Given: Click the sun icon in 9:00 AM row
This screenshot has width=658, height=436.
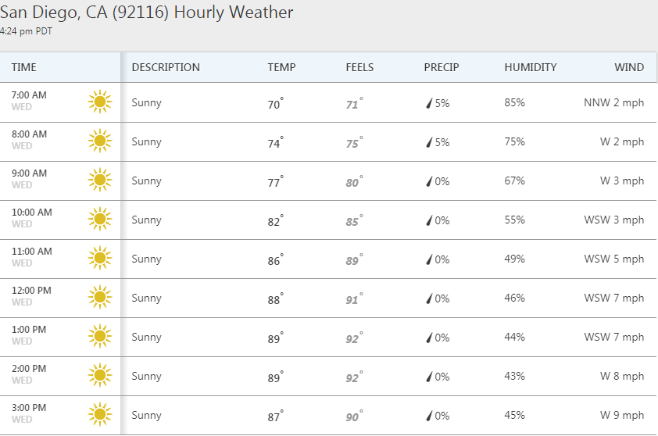Looking at the screenshot, I should [x=99, y=180].
